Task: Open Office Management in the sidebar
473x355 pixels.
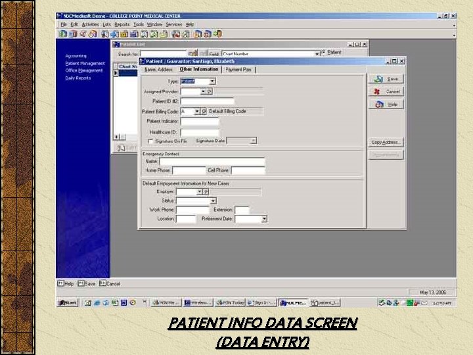Action: tap(84, 70)
